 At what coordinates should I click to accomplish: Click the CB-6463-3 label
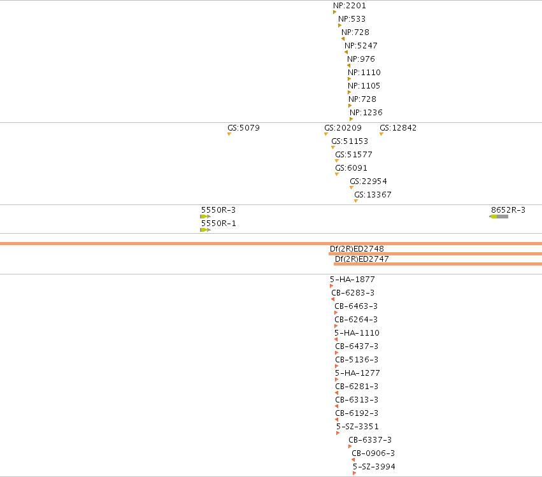pyautogui.click(x=355, y=306)
